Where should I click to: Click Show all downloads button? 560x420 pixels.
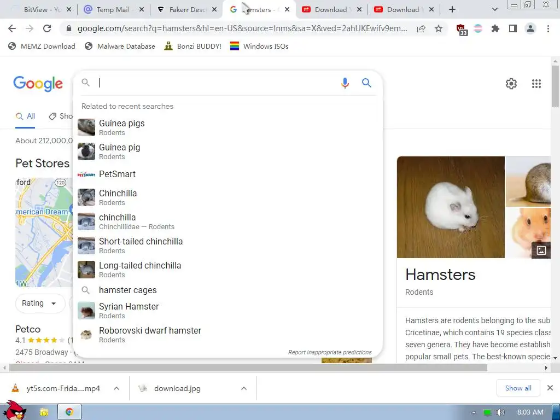518,388
